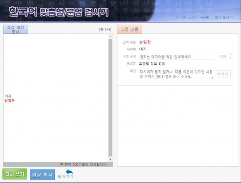Click the 삼일한 text beside 입력 내용
Screen dimensions: 241x183
pos(145,42)
